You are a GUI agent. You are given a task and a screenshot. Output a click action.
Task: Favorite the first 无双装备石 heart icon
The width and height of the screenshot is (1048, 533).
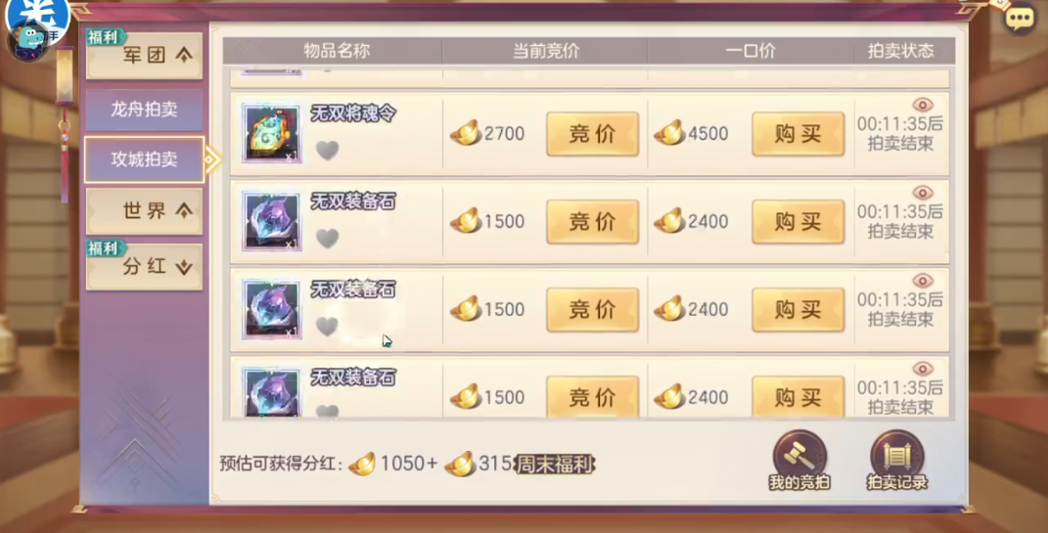coord(327,239)
